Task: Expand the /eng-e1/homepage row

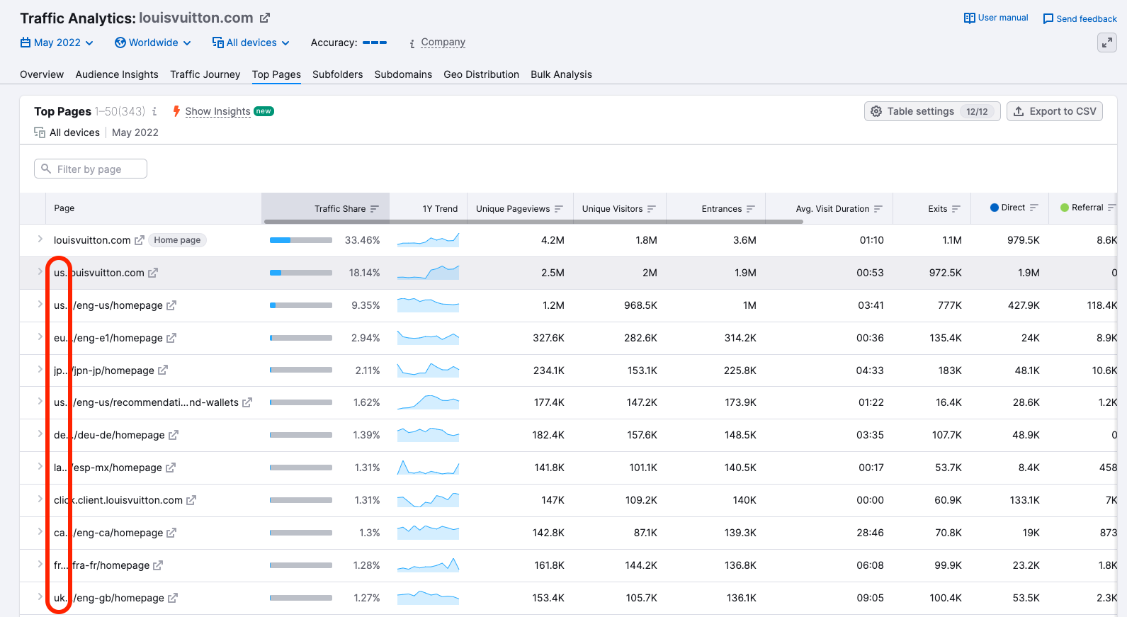Action: point(40,337)
